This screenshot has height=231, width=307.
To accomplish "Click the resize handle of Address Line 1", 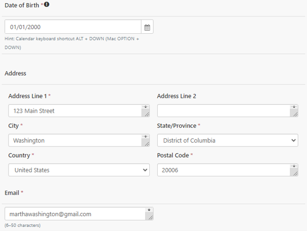I will click(147, 114).
